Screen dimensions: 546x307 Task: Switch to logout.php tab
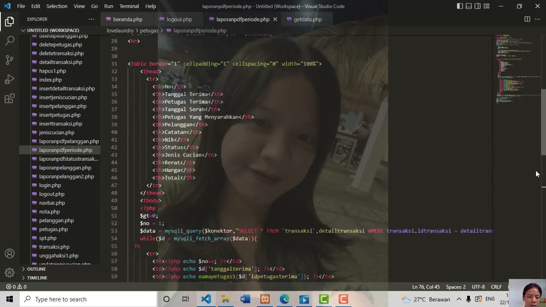pyautogui.click(x=179, y=19)
